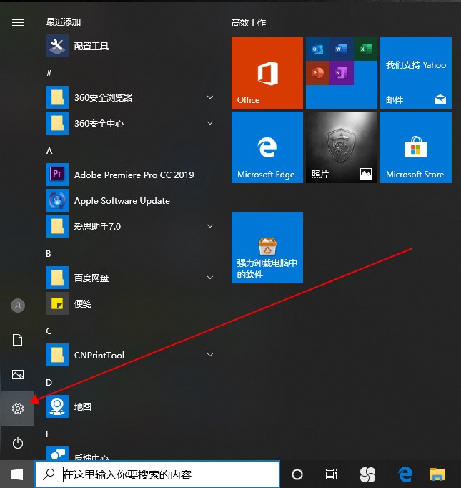Click the Cortana circle on taskbar
The height and width of the screenshot is (488, 461).
[297, 474]
